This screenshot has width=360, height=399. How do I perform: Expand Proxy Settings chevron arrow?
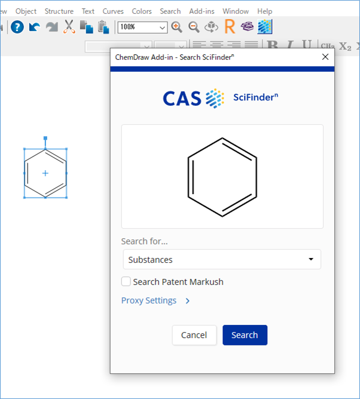click(188, 301)
